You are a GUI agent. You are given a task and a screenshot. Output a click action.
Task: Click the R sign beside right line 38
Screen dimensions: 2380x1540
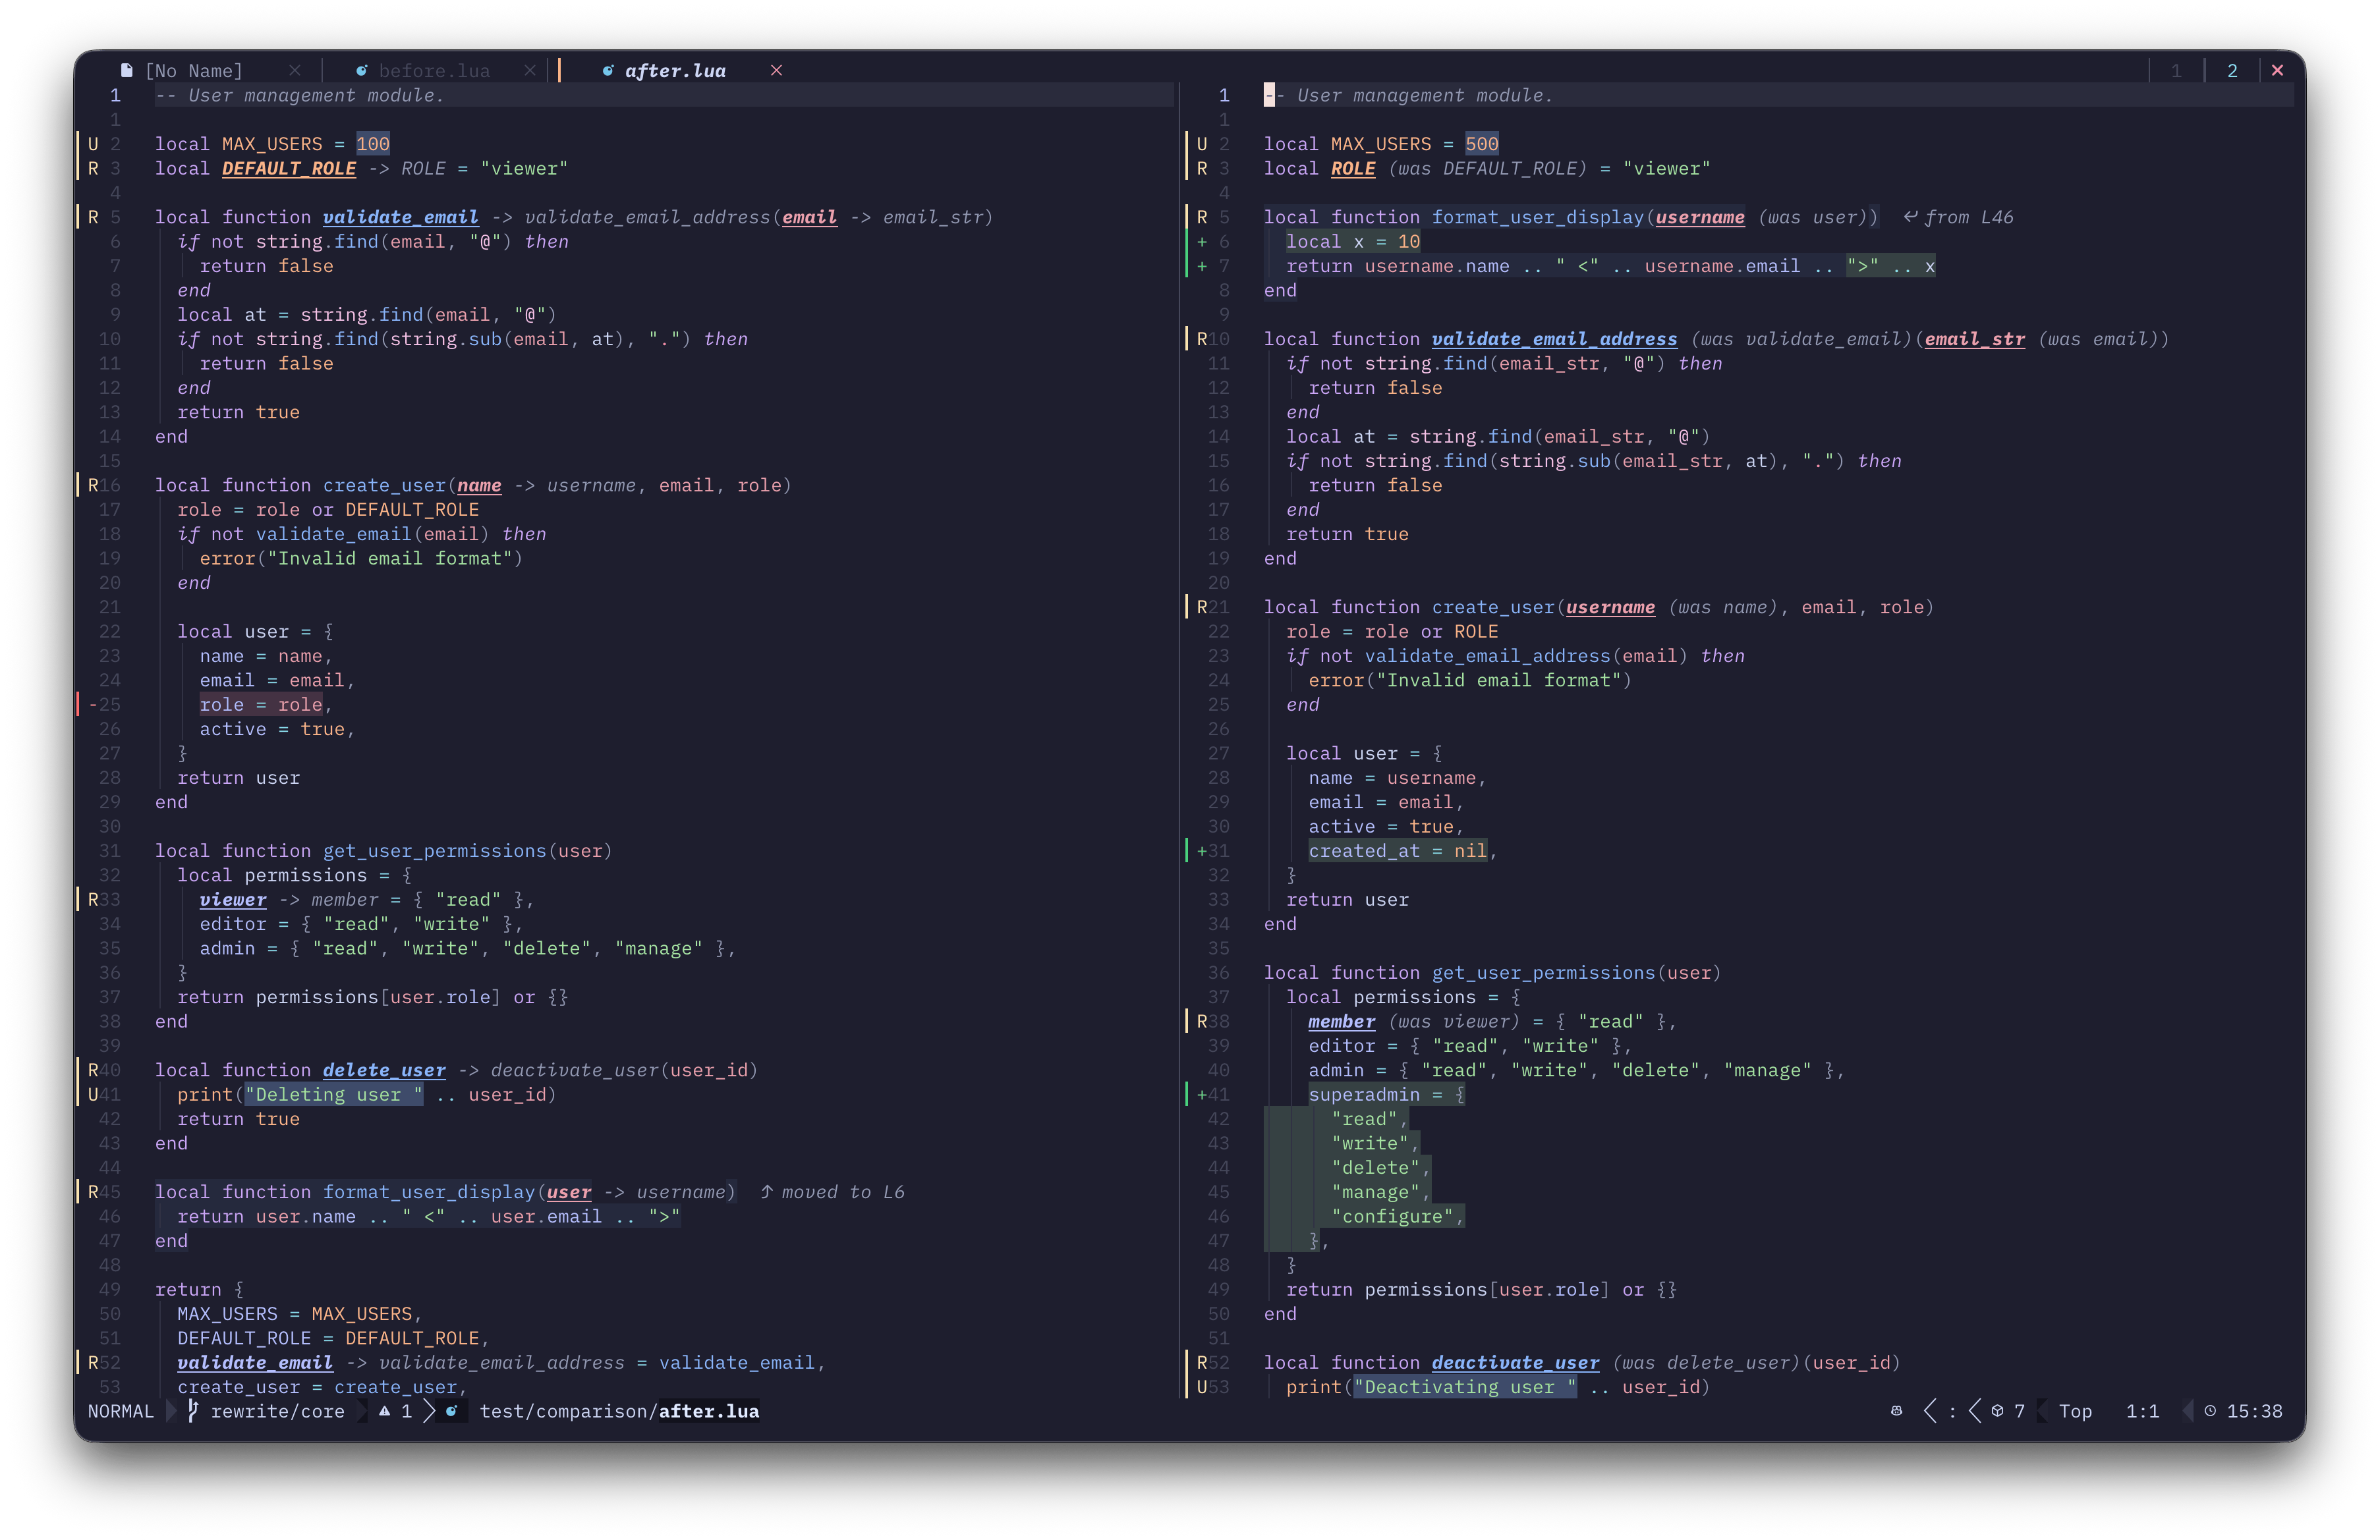click(x=1202, y=1022)
